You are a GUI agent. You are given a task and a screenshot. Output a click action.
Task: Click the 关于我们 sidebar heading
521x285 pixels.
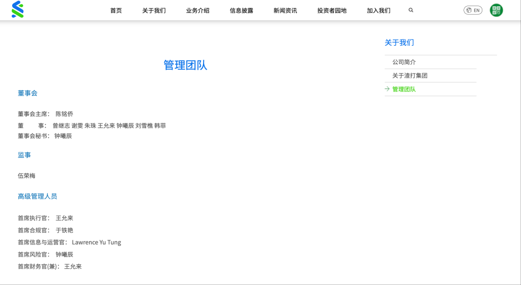(x=399, y=43)
